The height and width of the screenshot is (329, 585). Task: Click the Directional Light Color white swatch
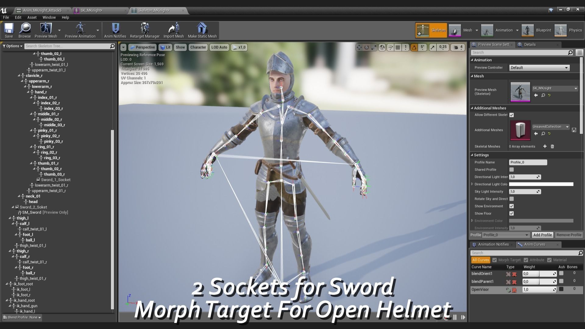click(541, 184)
